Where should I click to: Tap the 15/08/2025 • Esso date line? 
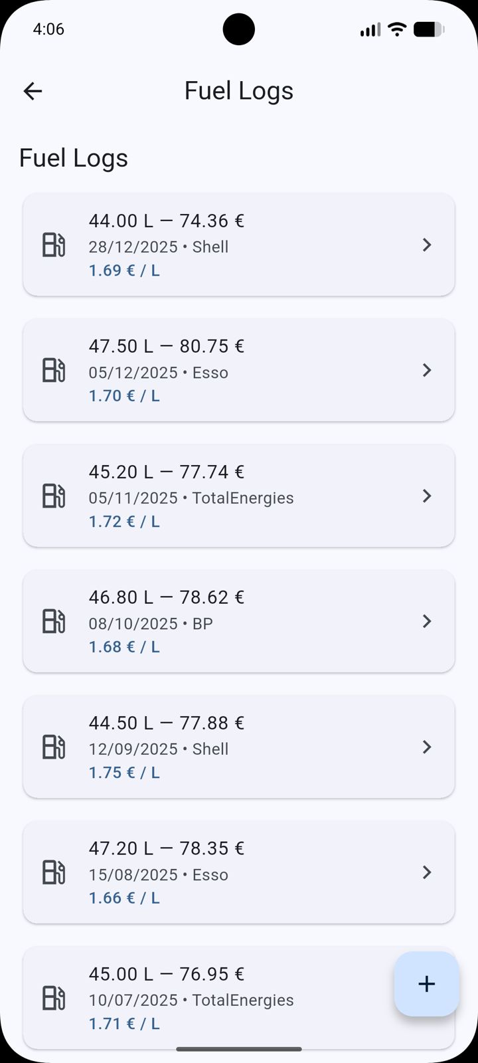tap(159, 875)
